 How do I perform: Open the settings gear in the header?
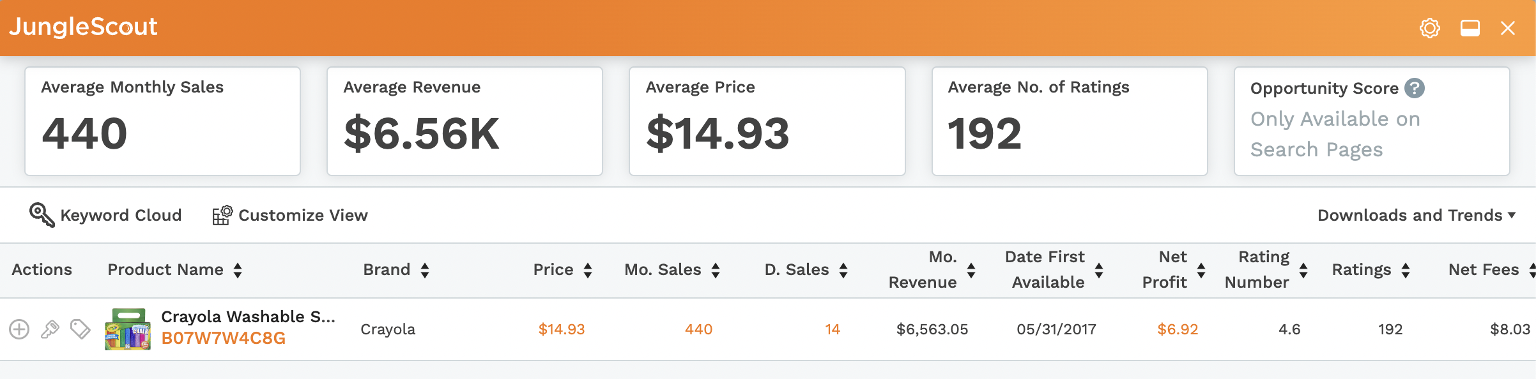(x=1430, y=28)
